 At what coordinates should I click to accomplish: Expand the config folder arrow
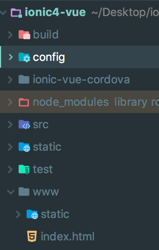point(10,57)
